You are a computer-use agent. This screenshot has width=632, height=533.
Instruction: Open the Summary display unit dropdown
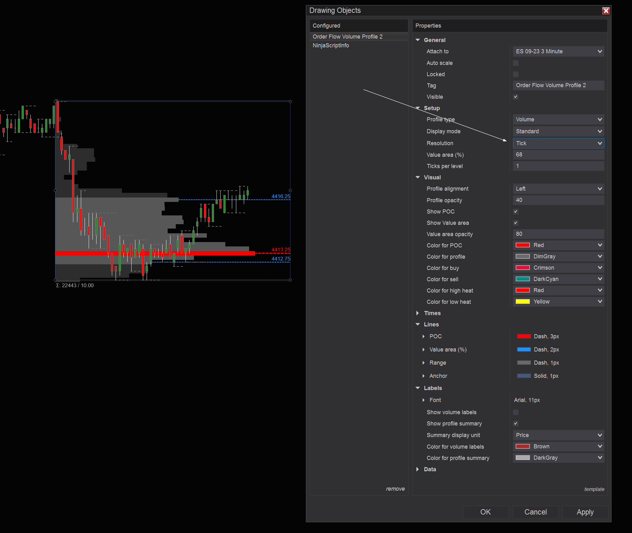coord(558,435)
